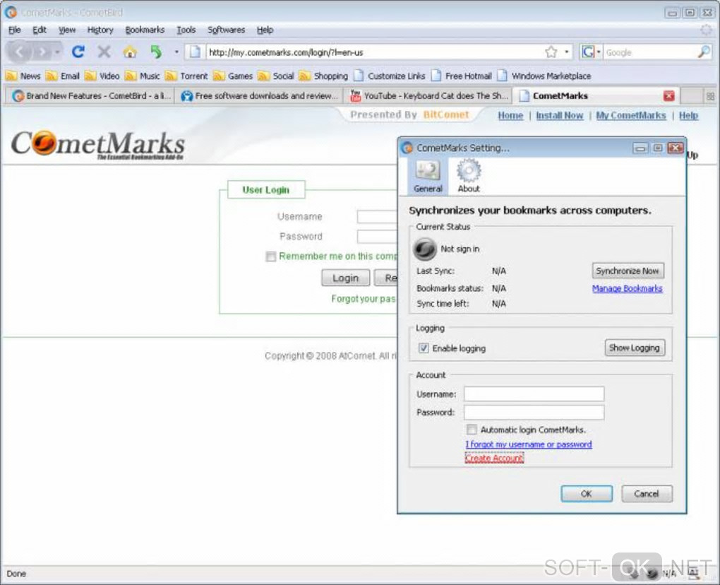The image size is (720, 585).
Task: Select the About gear icon in CometMarks Setting
Action: tap(469, 176)
